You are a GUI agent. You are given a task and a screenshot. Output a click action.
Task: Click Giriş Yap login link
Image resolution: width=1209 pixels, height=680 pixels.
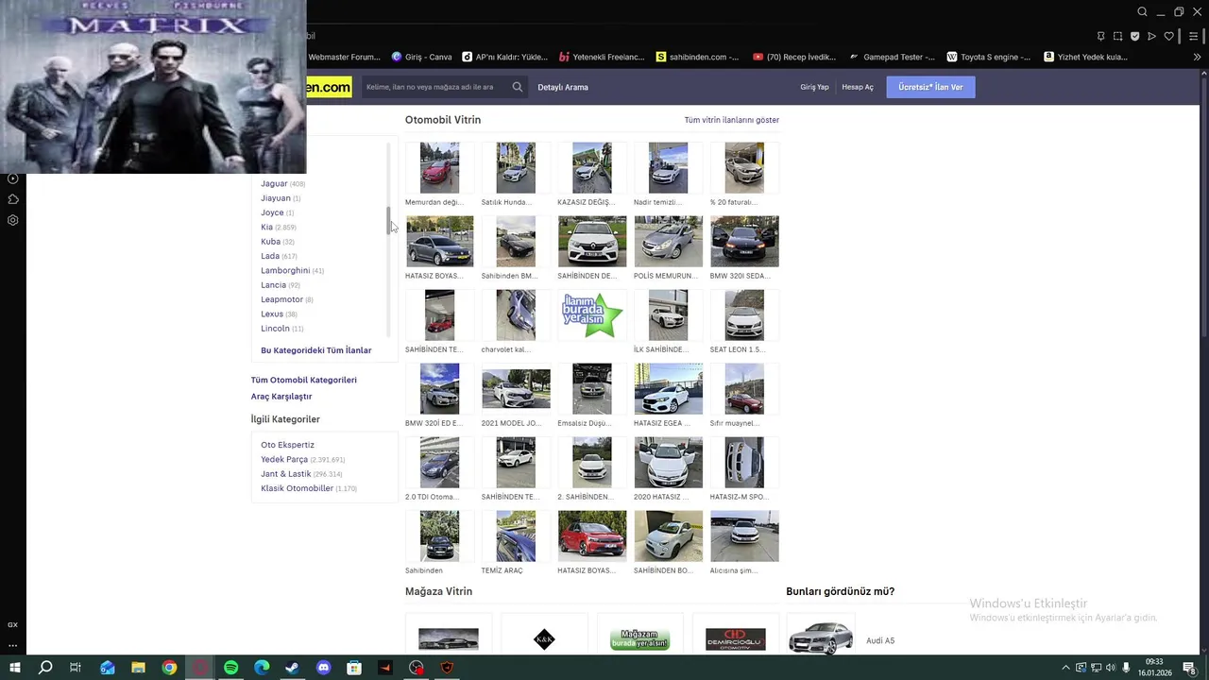[814, 87]
